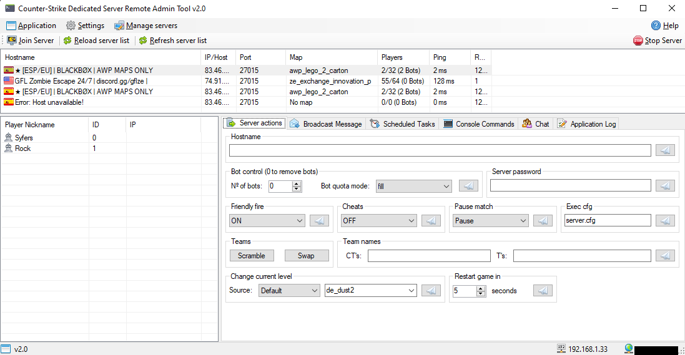Click the Application window icon in the menu

pos(11,26)
